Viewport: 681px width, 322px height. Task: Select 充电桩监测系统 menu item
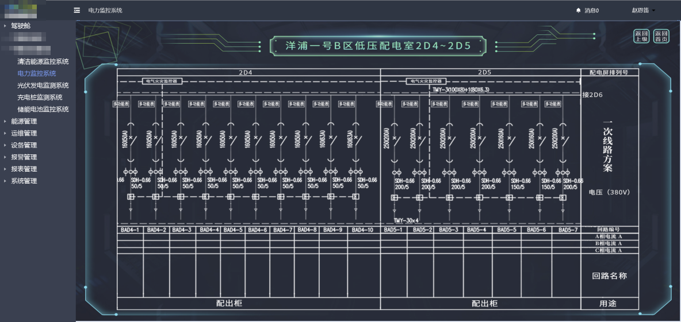tap(40, 98)
